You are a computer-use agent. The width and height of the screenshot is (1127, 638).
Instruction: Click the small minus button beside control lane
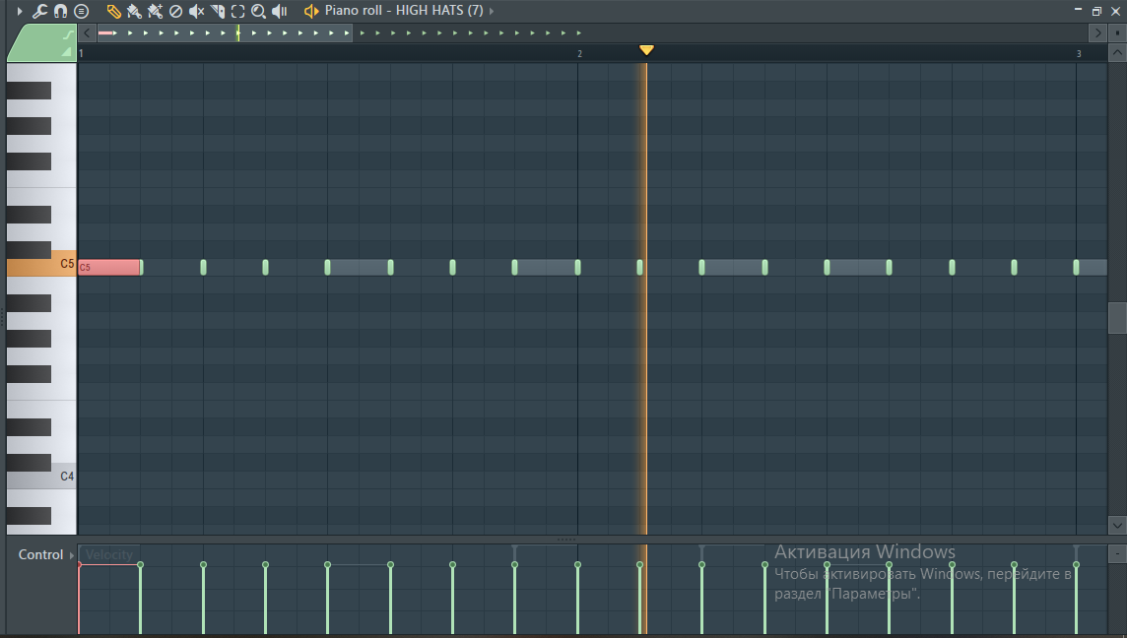1117,554
